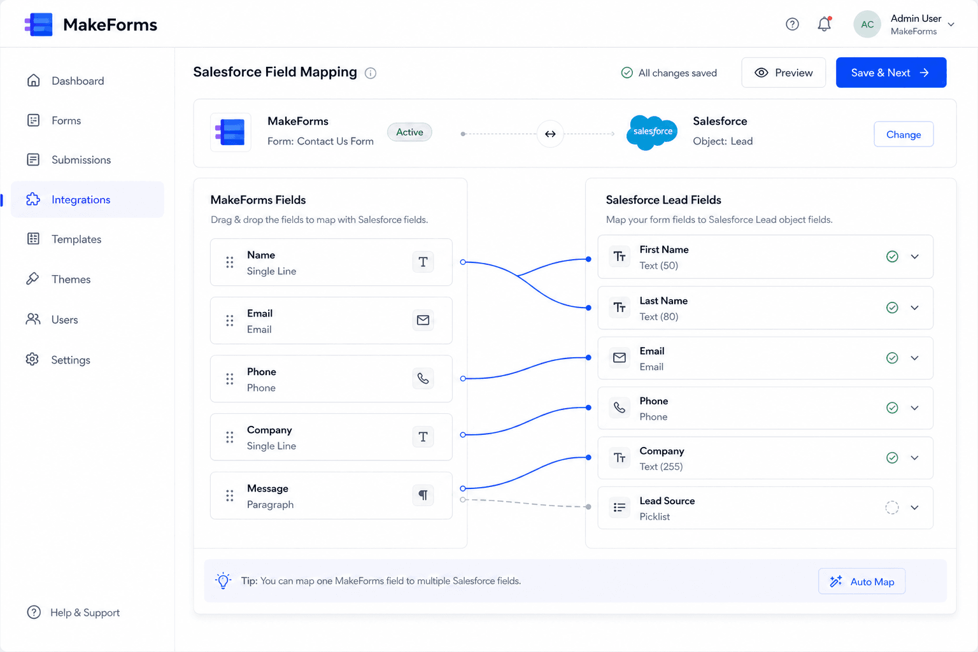Click the Name field text type icon
This screenshot has height=652, width=978.
click(x=423, y=262)
